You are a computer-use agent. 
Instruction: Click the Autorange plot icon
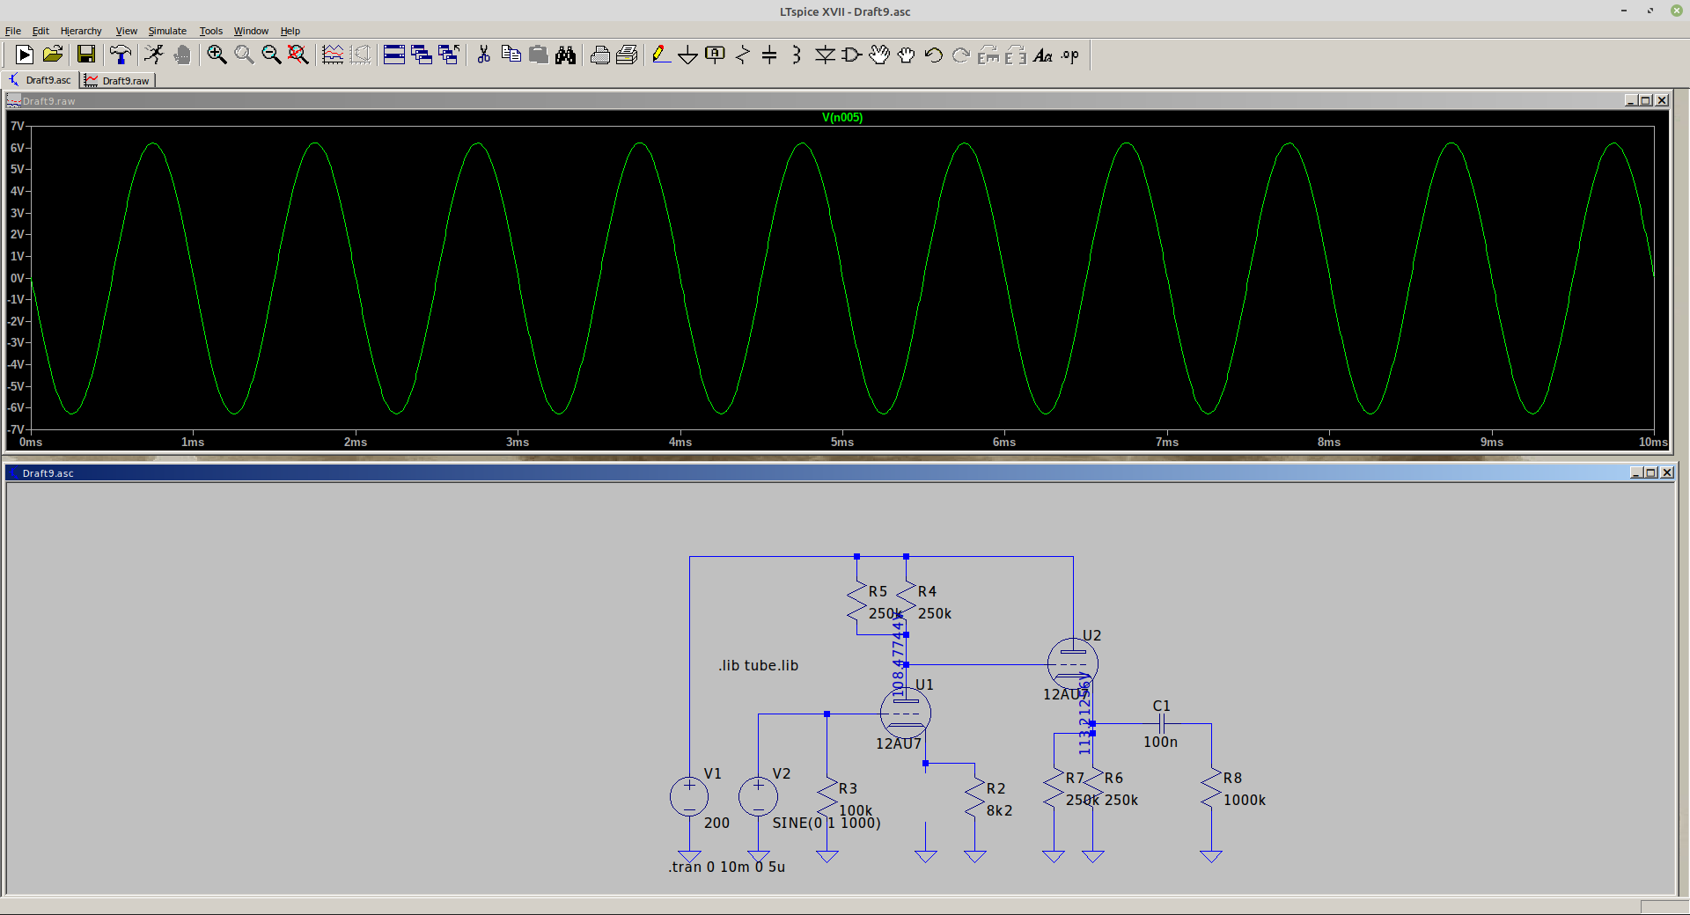coord(333,55)
